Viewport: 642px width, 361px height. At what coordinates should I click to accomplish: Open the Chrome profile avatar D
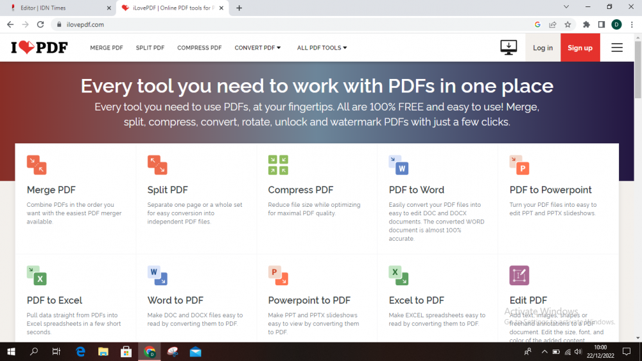[x=616, y=24]
